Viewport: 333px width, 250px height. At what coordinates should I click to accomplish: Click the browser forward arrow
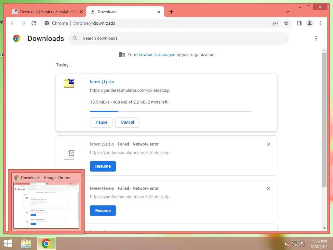pos(23,23)
